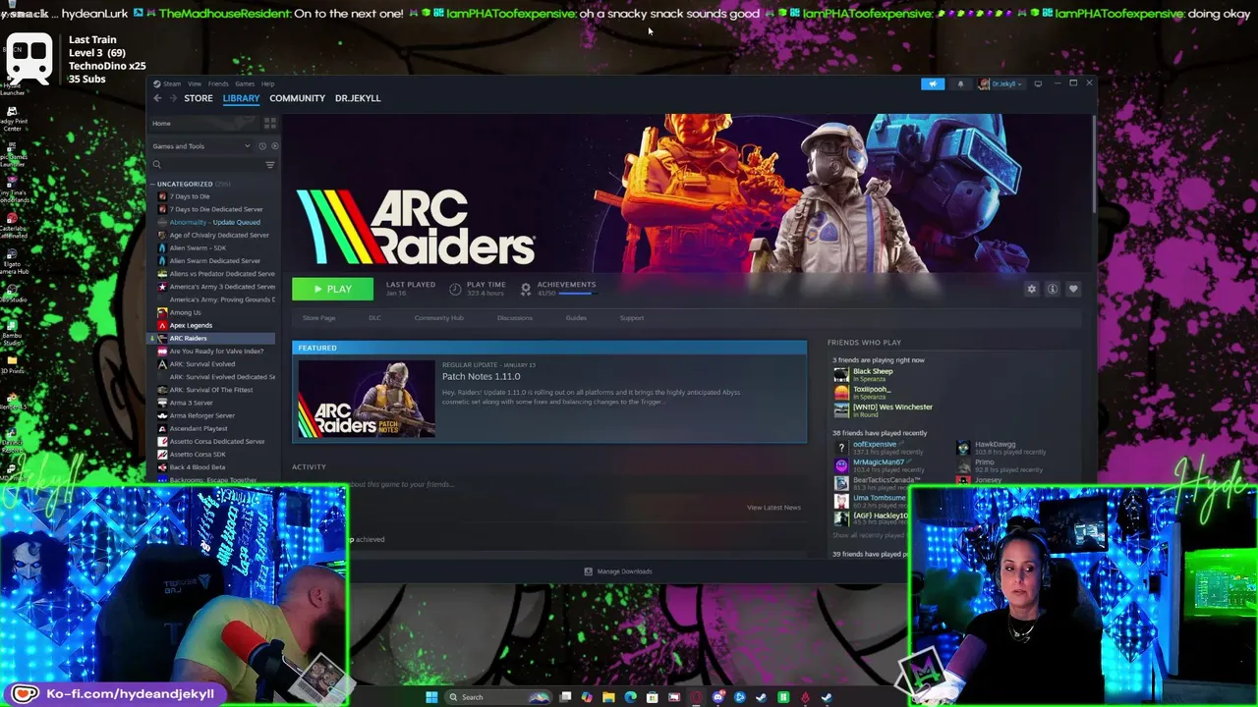Open the Games menu
The height and width of the screenshot is (707, 1258).
[244, 83]
